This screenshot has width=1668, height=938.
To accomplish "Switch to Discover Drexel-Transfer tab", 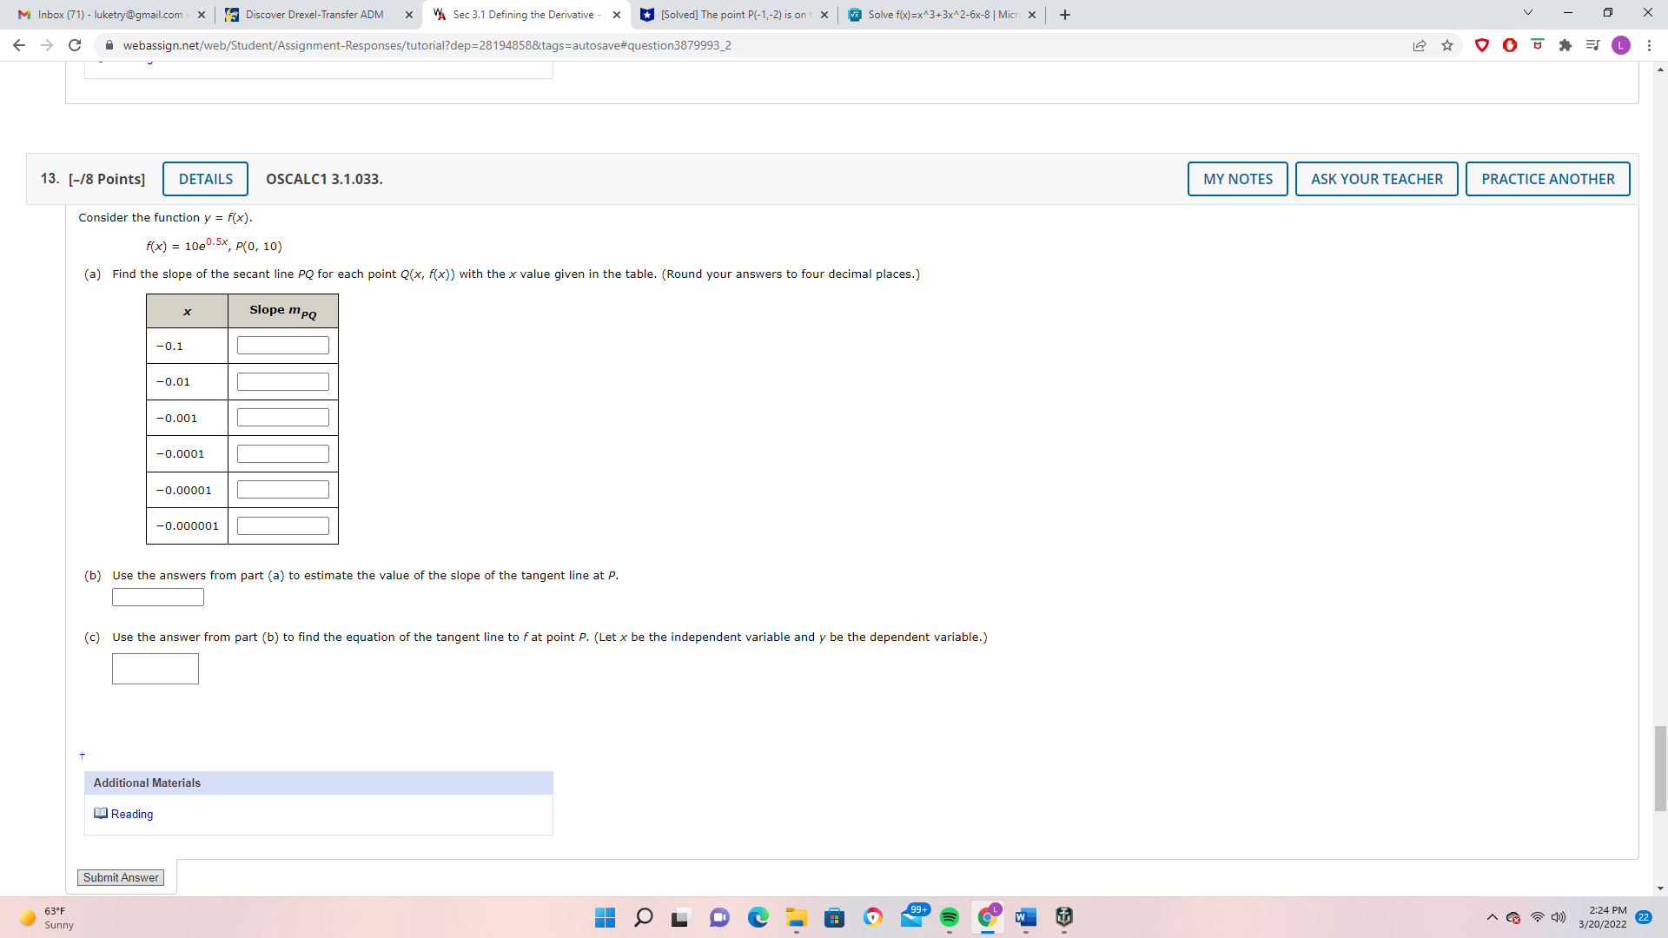I will [x=314, y=15].
